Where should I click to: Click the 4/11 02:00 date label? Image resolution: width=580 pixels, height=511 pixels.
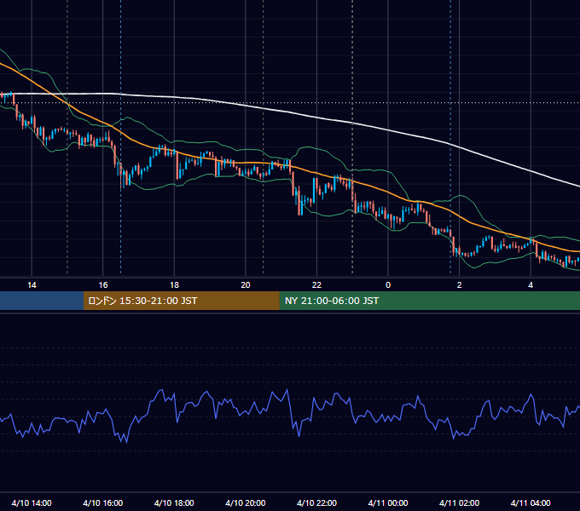pos(460,502)
